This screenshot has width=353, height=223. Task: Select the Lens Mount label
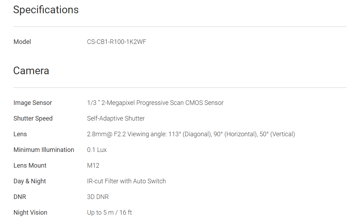pos(30,166)
